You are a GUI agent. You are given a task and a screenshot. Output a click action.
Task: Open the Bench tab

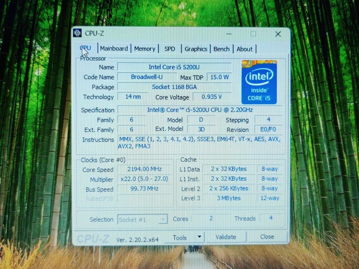(221, 49)
